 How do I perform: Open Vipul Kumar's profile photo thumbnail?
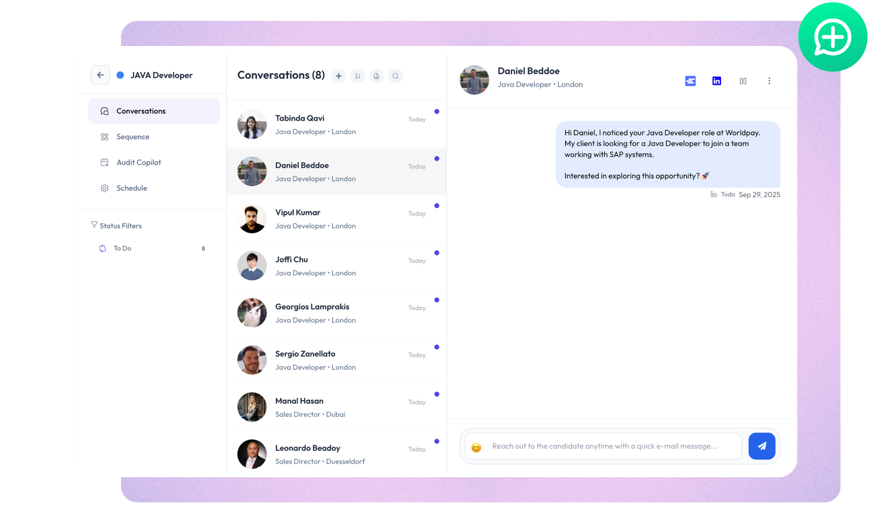[x=252, y=218]
